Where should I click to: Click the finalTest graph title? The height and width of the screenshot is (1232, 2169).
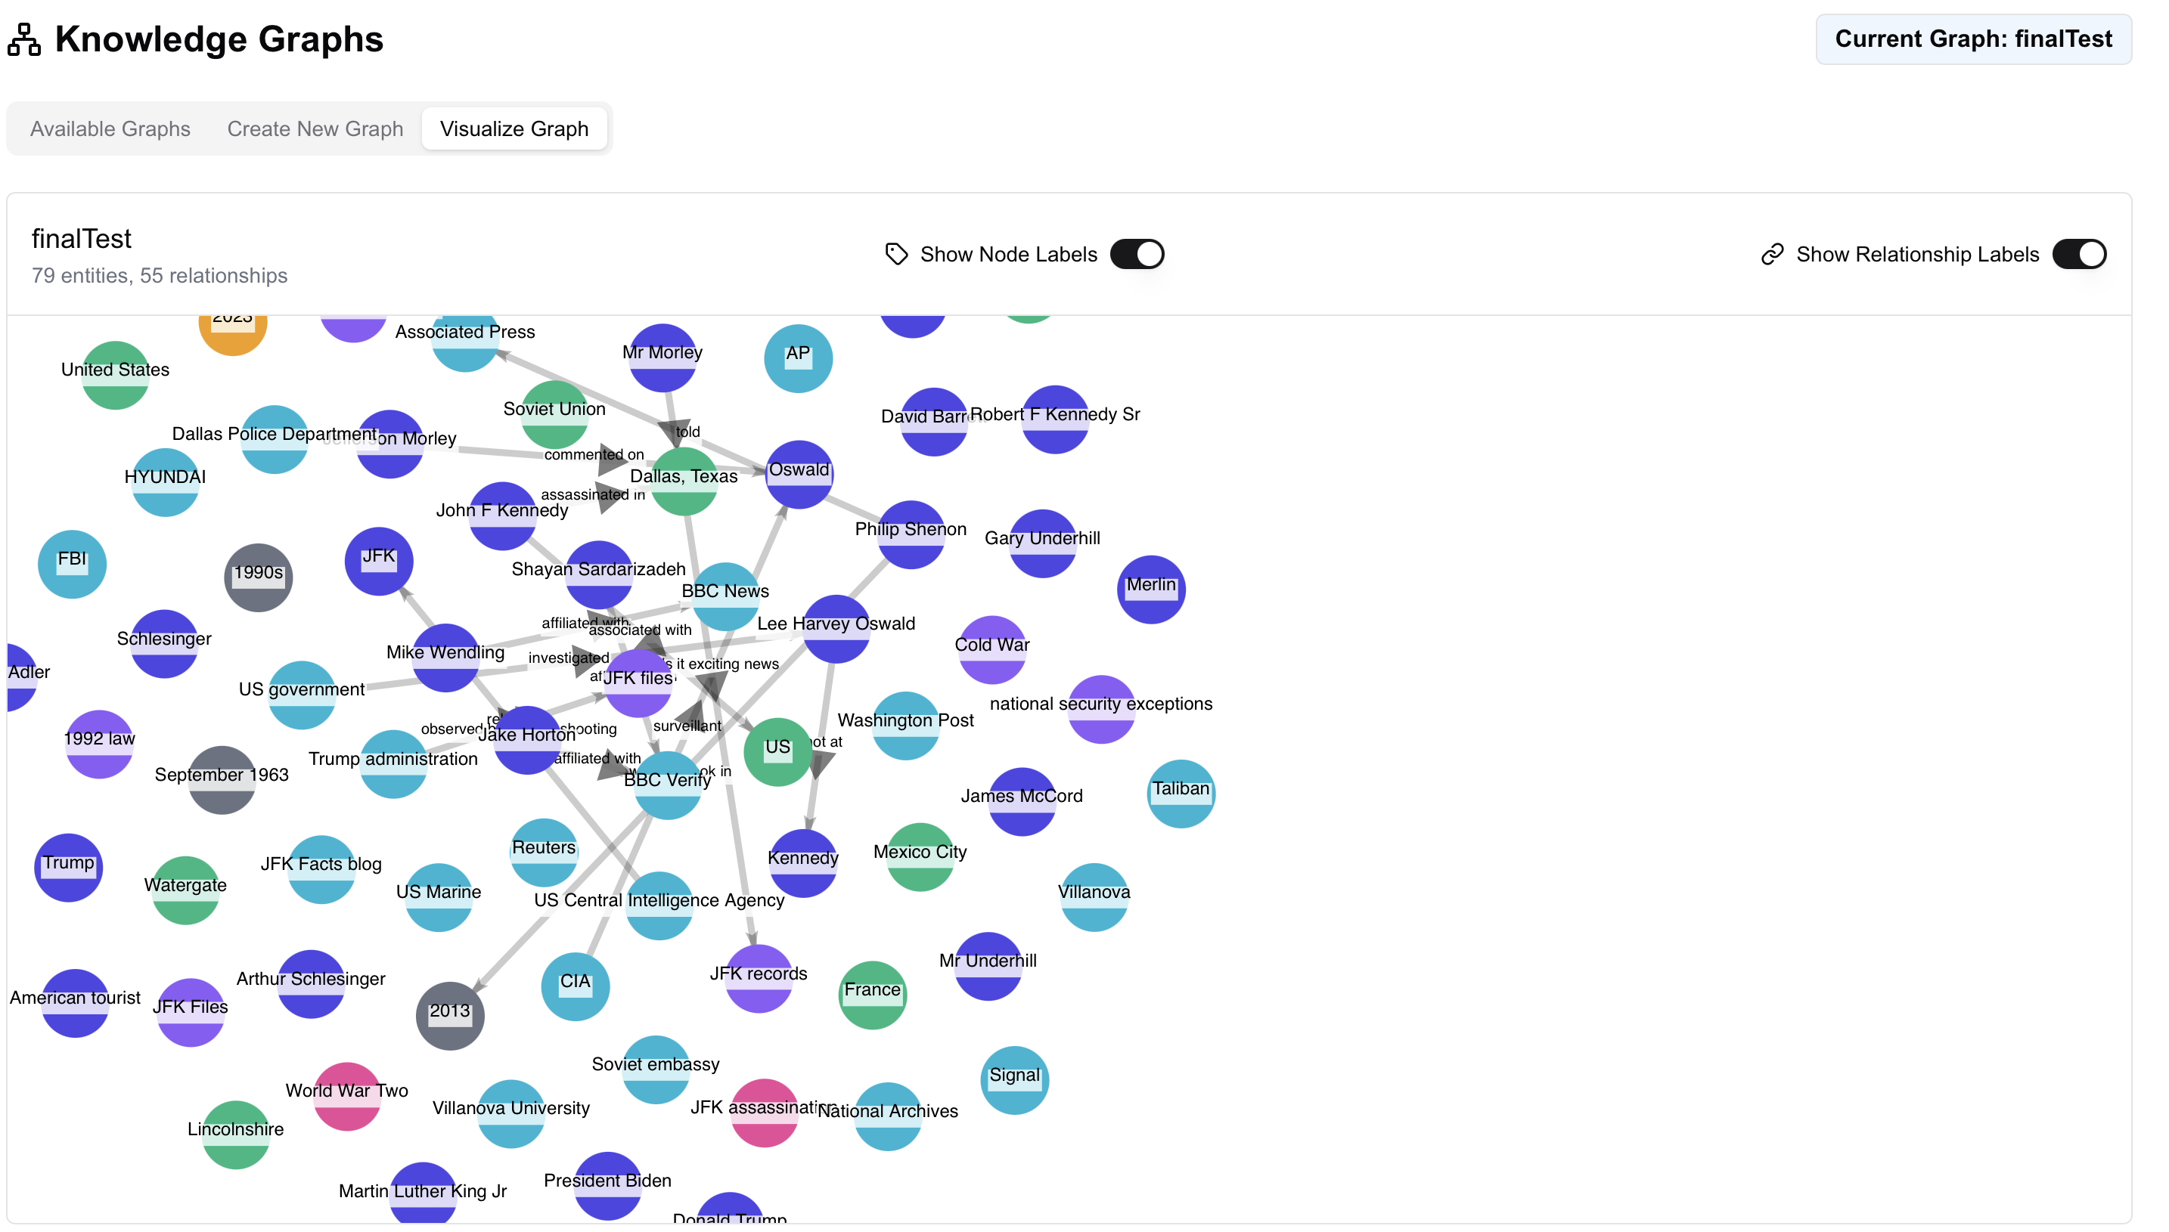click(80, 238)
